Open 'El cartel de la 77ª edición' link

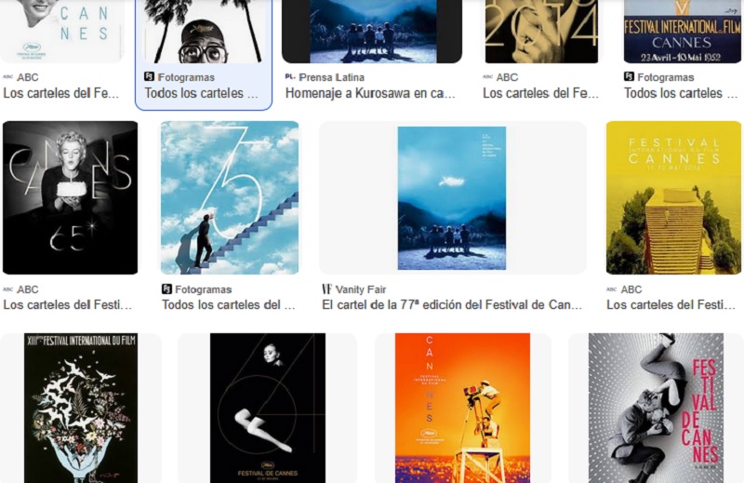coord(452,305)
